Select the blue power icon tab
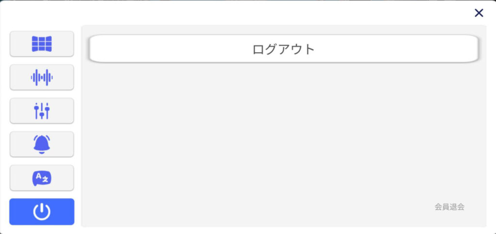 [x=42, y=212]
